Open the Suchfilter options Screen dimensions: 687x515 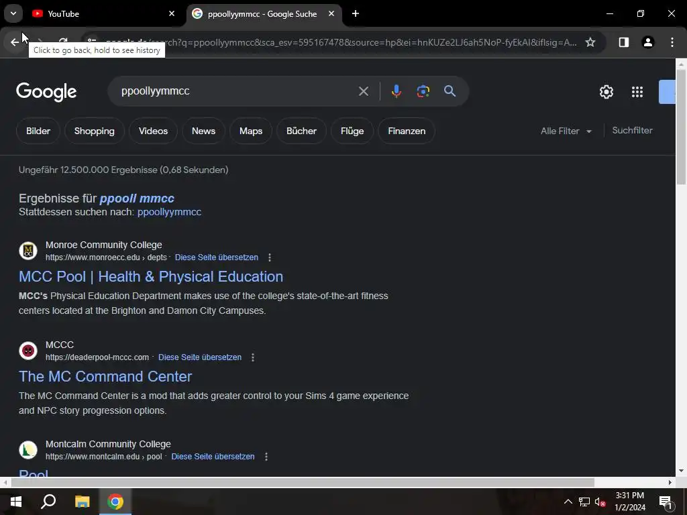click(x=632, y=131)
